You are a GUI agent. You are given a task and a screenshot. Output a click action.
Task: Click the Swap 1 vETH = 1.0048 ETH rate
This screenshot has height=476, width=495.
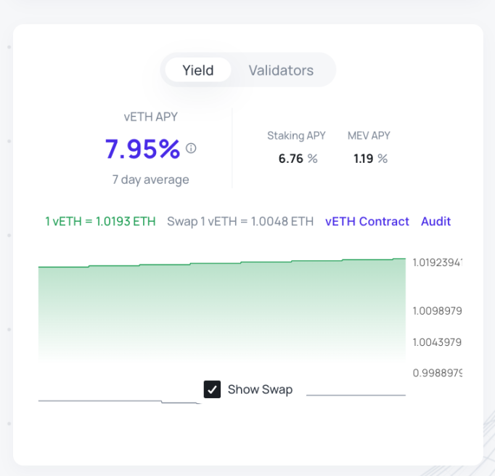(x=240, y=222)
